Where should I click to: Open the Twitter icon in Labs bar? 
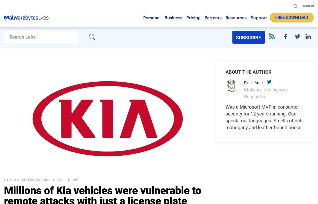pyautogui.click(x=298, y=36)
